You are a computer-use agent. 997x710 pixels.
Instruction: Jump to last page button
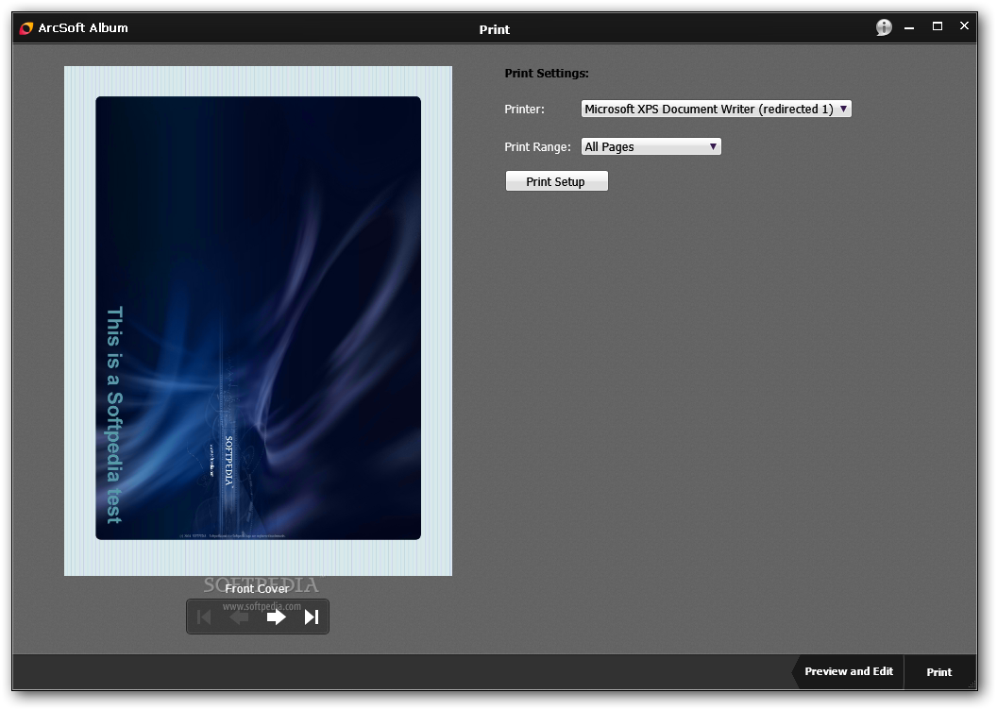pos(312,617)
